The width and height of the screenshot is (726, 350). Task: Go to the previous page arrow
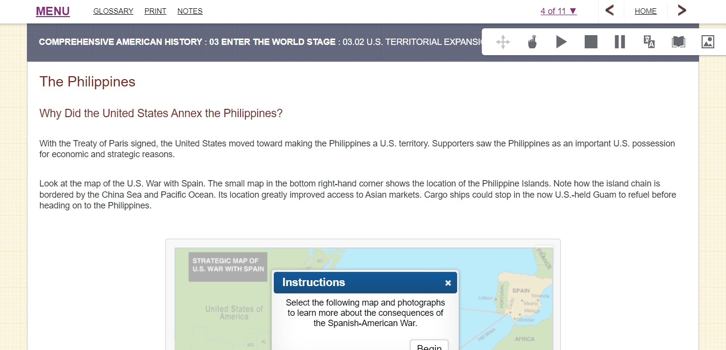tap(609, 11)
